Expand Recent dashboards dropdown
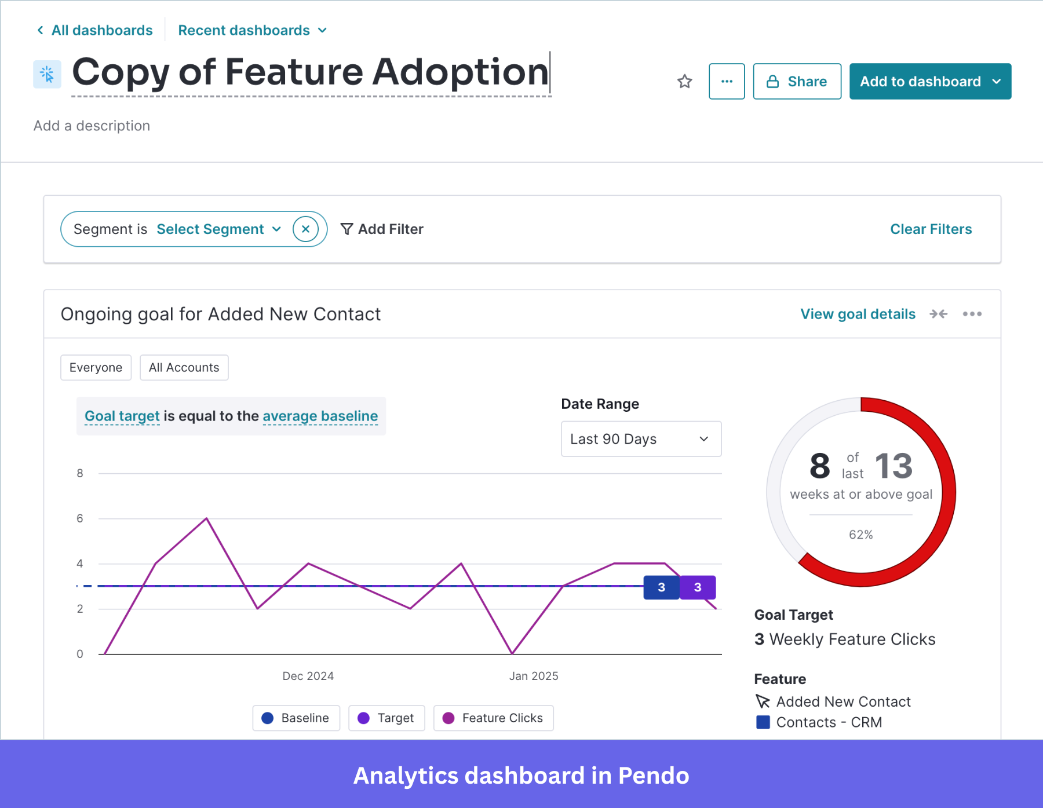Screen dimensions: 1043x808 (x=253, y=30)
